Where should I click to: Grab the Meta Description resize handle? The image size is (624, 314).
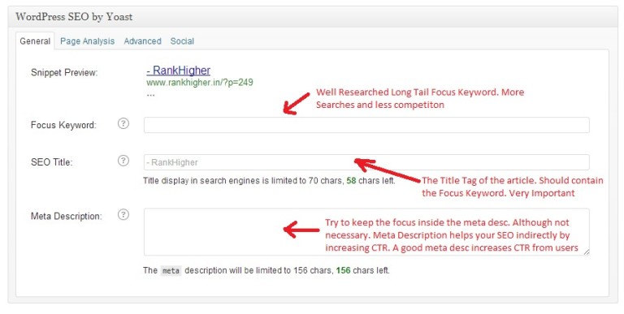(x=586, y=252)
